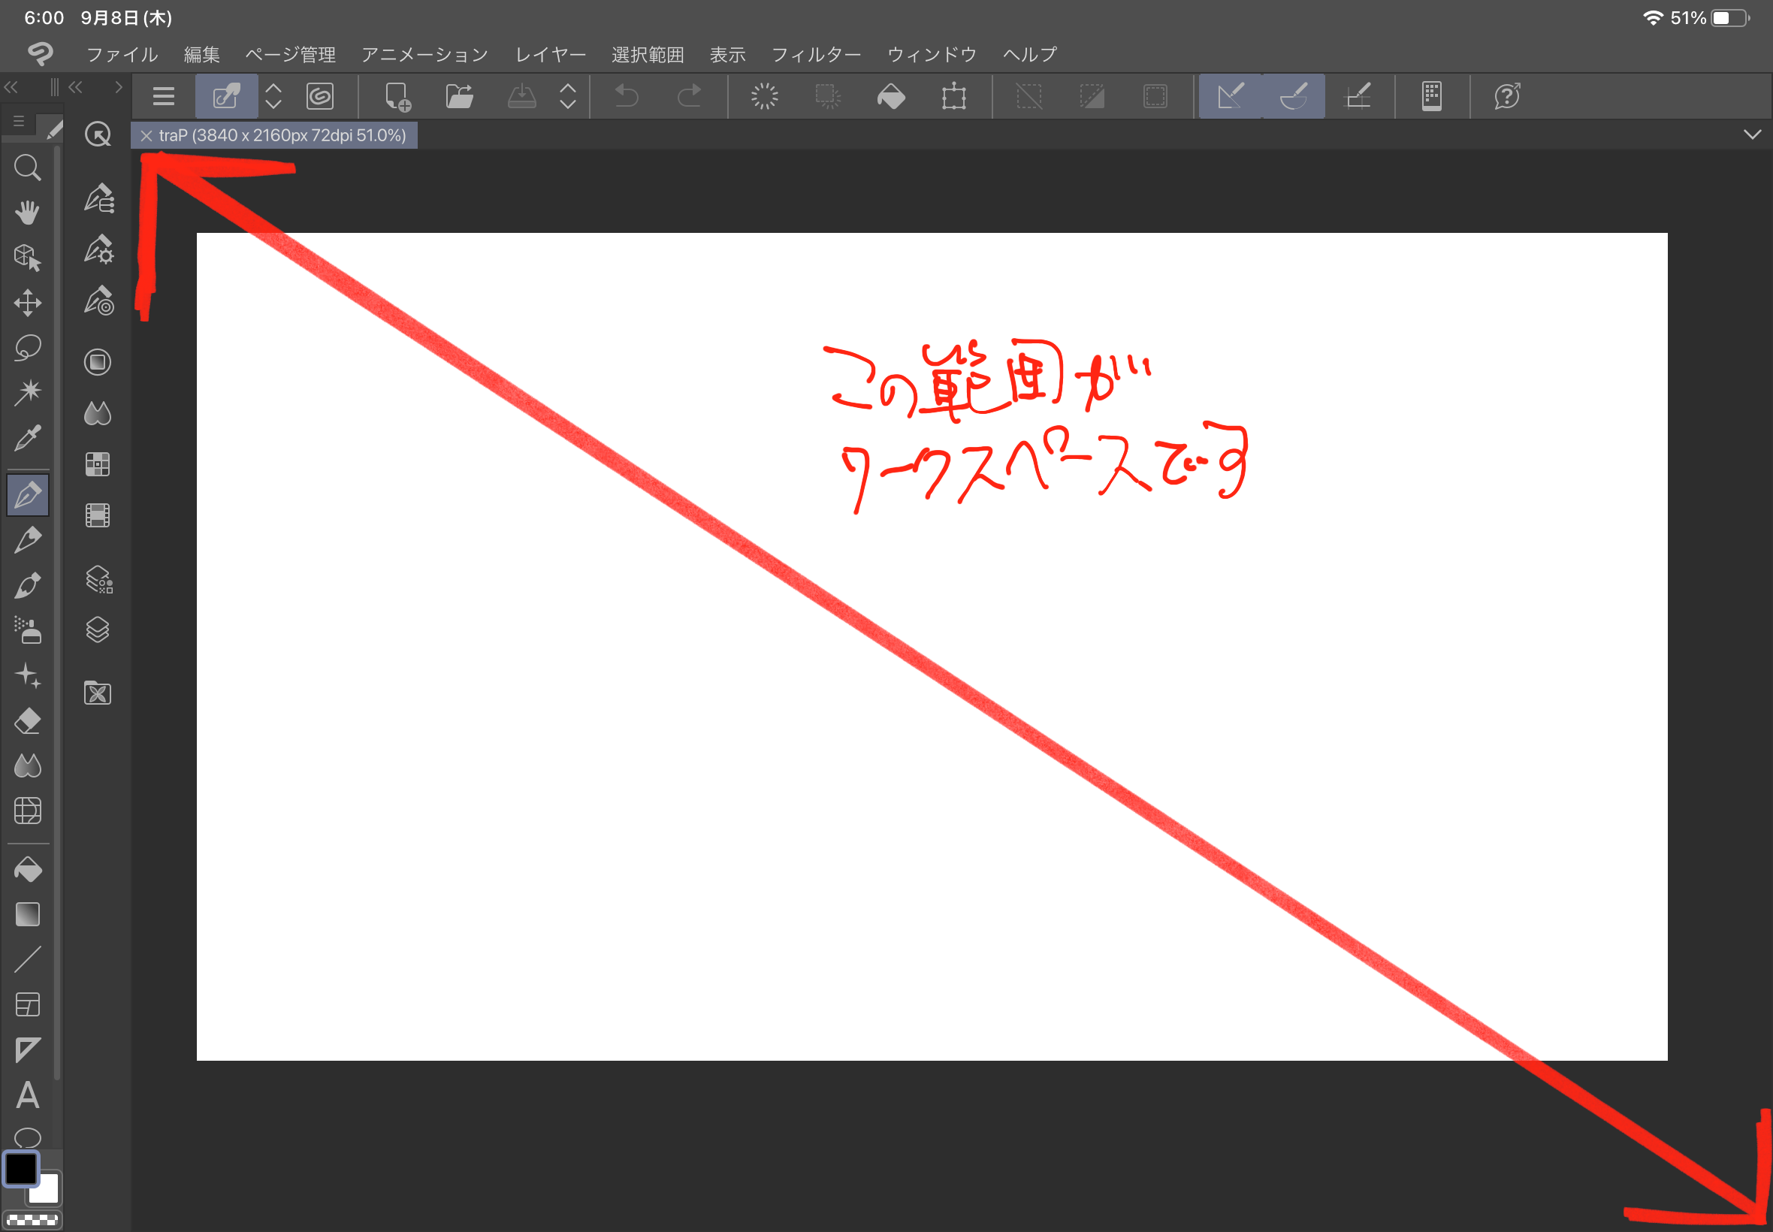Image resolution: width=1773 pixels, height=1232 pixels.
Task: Open the Brush Size palette icon
Action: (x=98, y=300)
